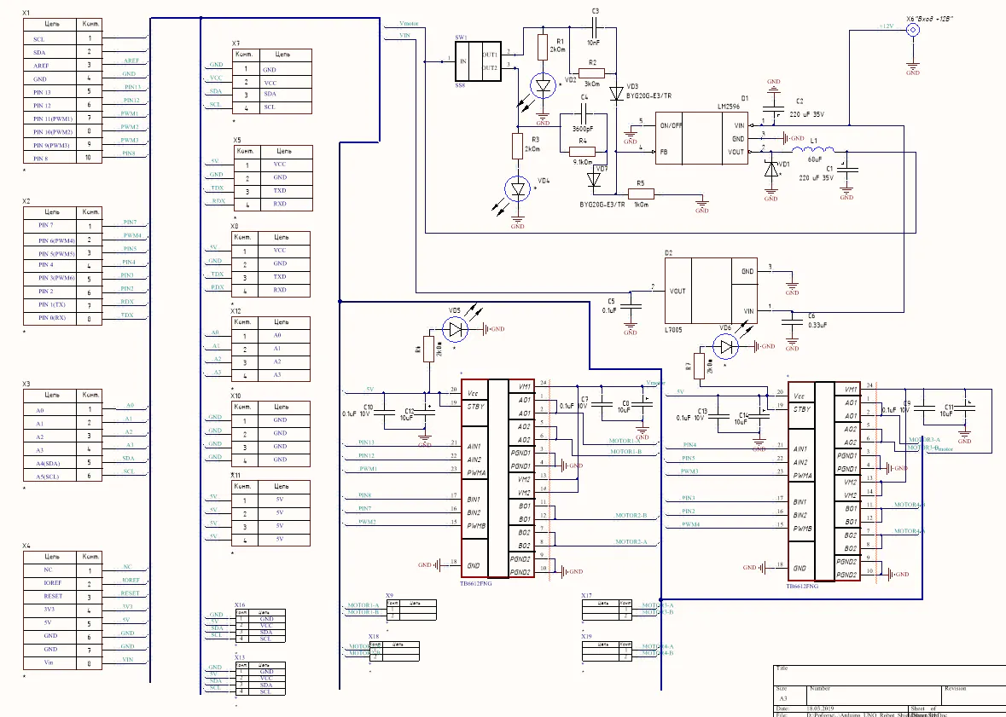Click the X7 connector table header
Viewport: 1006px width, 717px height.
coord(273,55)
